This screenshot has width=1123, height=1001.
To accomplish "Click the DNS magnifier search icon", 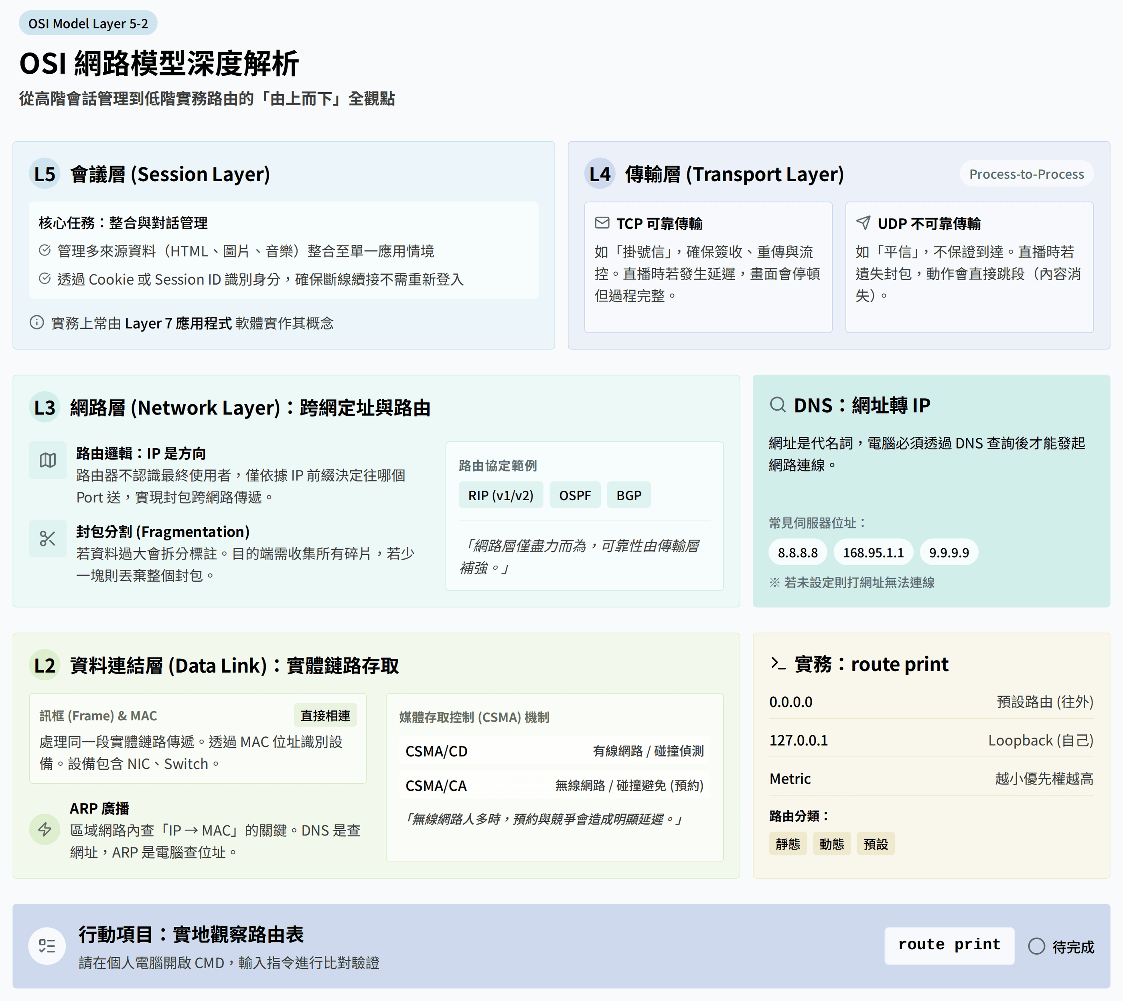I will pos(777,405).
